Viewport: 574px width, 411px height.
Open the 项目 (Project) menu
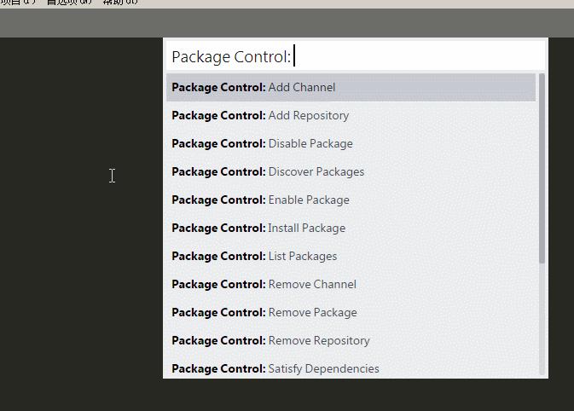pos(17,3)
